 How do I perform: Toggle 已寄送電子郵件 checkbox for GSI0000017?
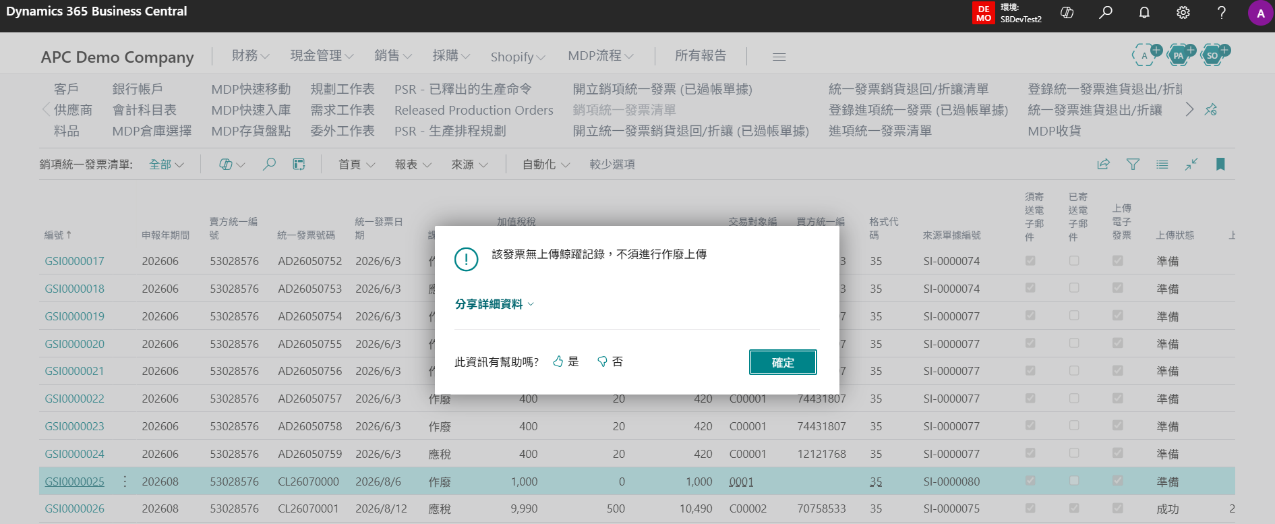coord(1074,260)
